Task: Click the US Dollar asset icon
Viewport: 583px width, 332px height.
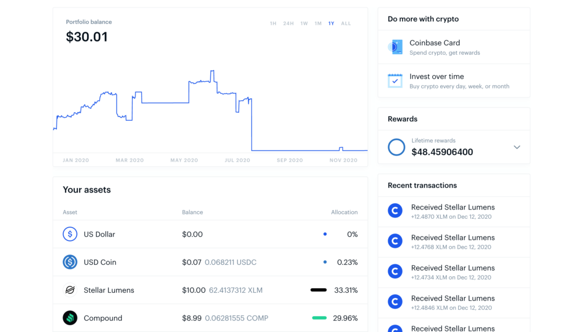Action: [70, 234]
